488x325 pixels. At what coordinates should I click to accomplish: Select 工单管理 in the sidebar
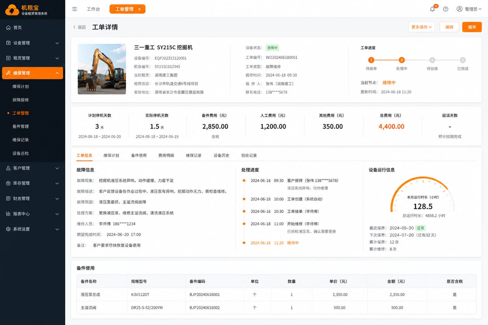pyautogui.click(x=21, y=113)
